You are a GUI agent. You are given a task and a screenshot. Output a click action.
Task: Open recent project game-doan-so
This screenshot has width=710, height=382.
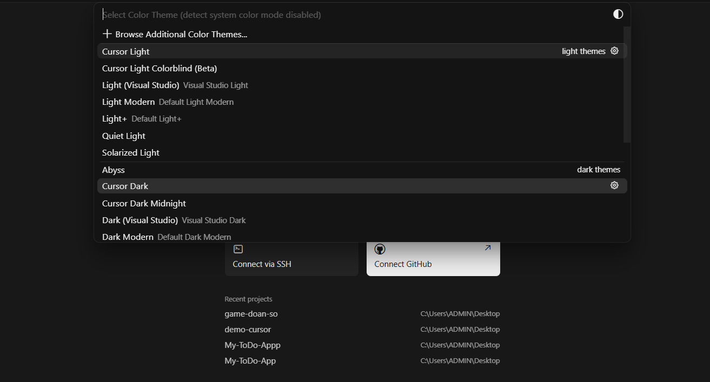click(x=251, y=313)
